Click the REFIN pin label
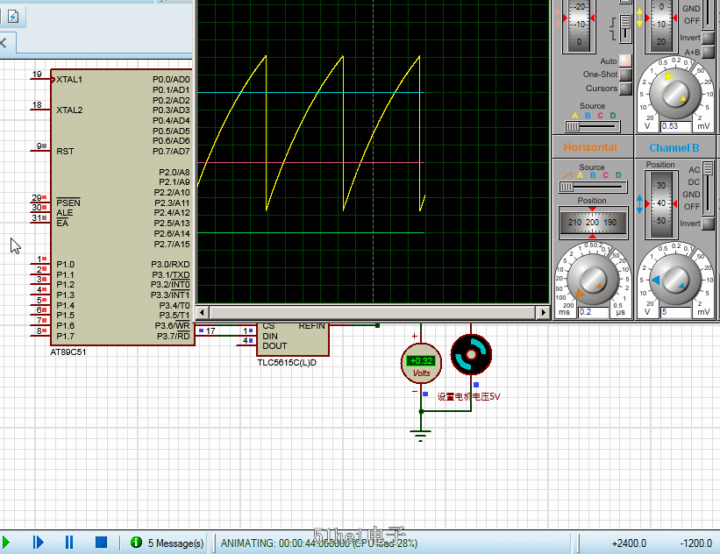This screenshot has height=554, width=720. click(x=311, y=326)
